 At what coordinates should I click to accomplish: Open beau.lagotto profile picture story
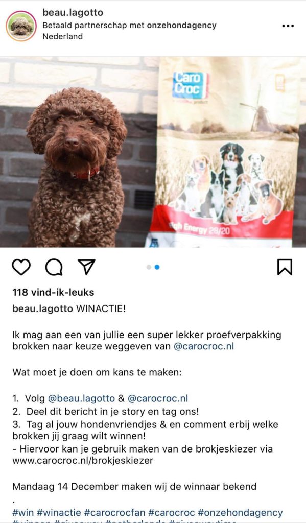point(21,26)
